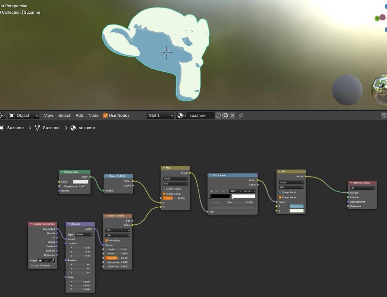
Task: Unlink the suzanne material with X icon
Action: (232, 115)
